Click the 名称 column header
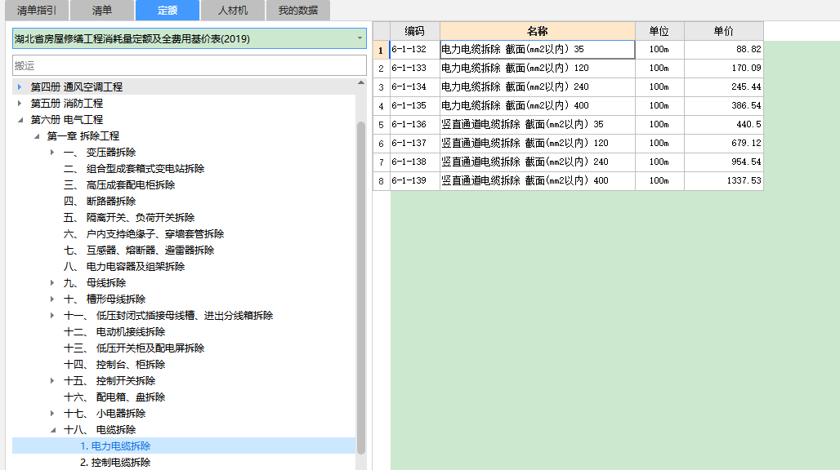 (x=538, y=31)
